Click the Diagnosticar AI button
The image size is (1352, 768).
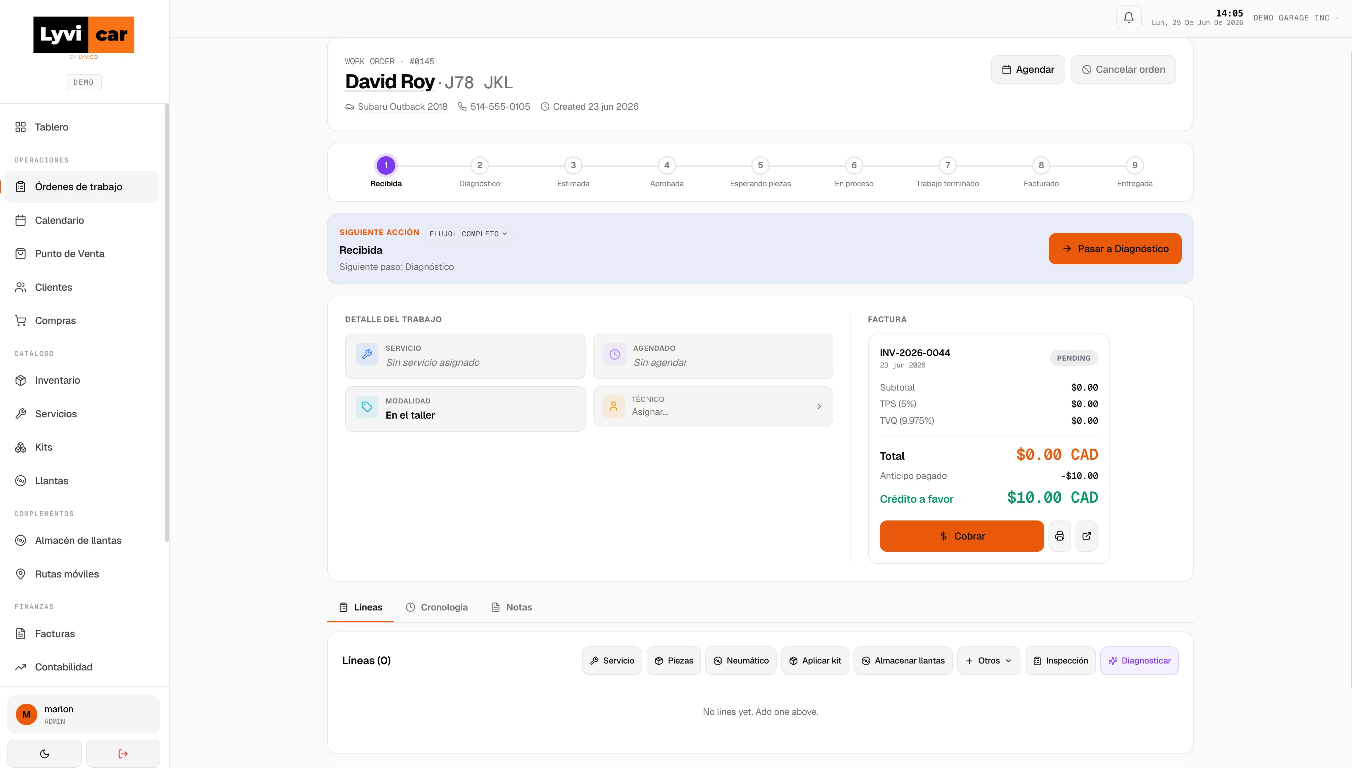pyautogui.click(x=1139, y=661)
